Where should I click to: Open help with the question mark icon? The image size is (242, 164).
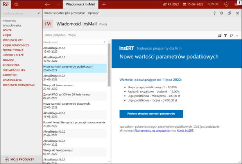click(x=214, y=13)
